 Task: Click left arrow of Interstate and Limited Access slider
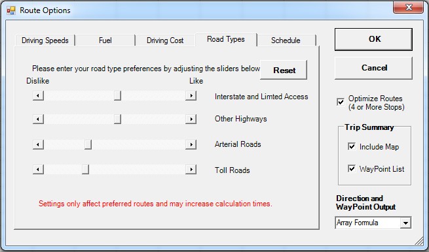pyautogui.click(x=38, y=96)
